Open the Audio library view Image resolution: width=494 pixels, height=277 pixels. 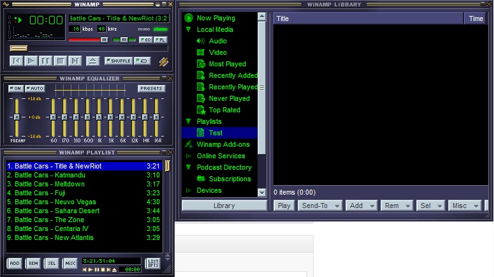pyautogui.click(x=218, y=41)
